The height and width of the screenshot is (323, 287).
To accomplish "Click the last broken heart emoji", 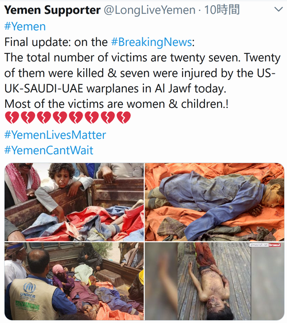I will [x=123, y=118].
